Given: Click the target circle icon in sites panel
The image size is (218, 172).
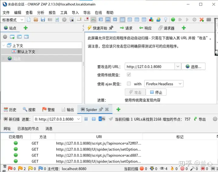Looking at the screenshot, I should [5, 37].
